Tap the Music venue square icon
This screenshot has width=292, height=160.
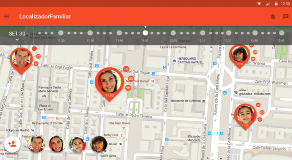coord(120,144)
